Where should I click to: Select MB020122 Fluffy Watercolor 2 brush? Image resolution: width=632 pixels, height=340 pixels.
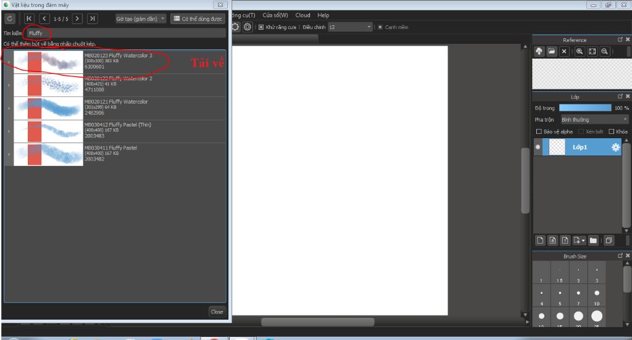coord(115,85)
